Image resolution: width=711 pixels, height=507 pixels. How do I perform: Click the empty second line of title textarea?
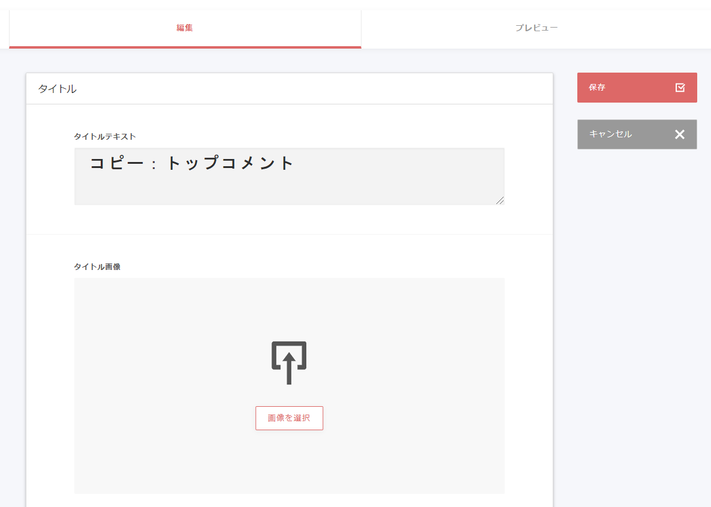[289, 190]
